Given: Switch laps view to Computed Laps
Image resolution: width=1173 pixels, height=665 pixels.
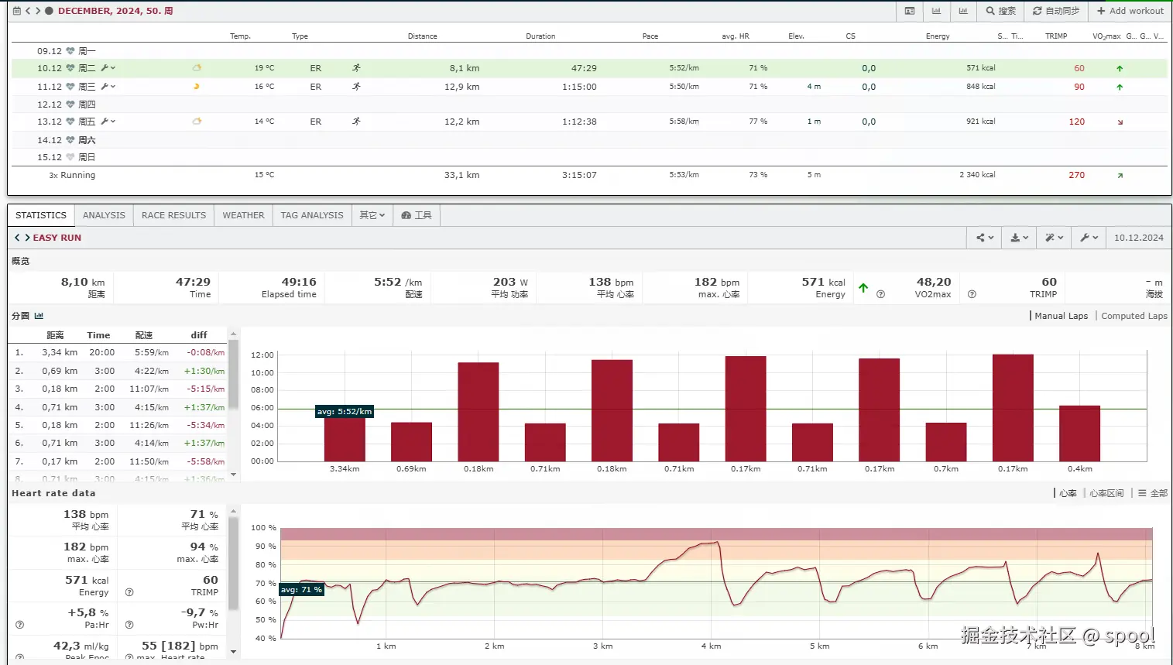Looking at the screenshot, I should (x=1134, y=316).
